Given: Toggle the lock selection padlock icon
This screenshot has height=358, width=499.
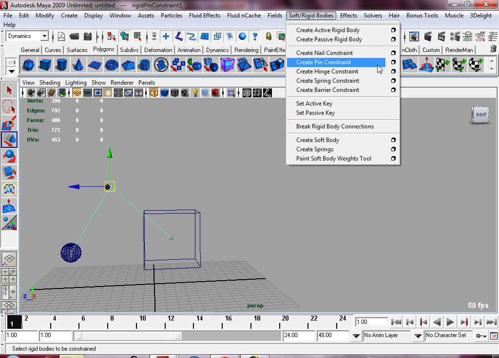Looking at the screenshot, I should click(269, 36).
